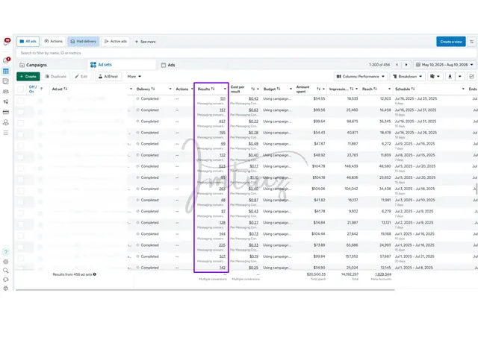Open the reports dropdown next to Breakdown
This screenshot has width=478, height=337.
(435, 76)
